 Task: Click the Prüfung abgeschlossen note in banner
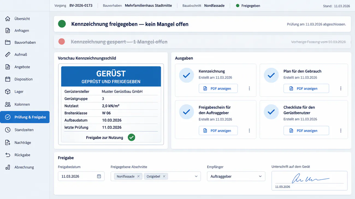pyautogui.click(x=316, y=24)
